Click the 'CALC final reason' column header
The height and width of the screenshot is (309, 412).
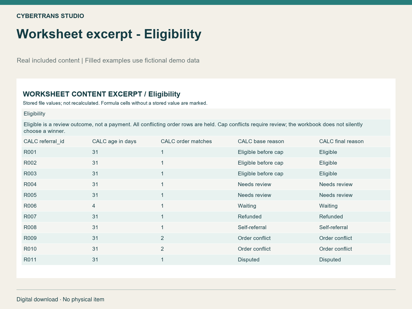[x=341, y=141]
